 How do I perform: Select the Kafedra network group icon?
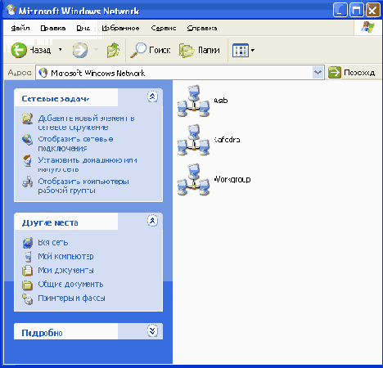(x=193, y=140)
